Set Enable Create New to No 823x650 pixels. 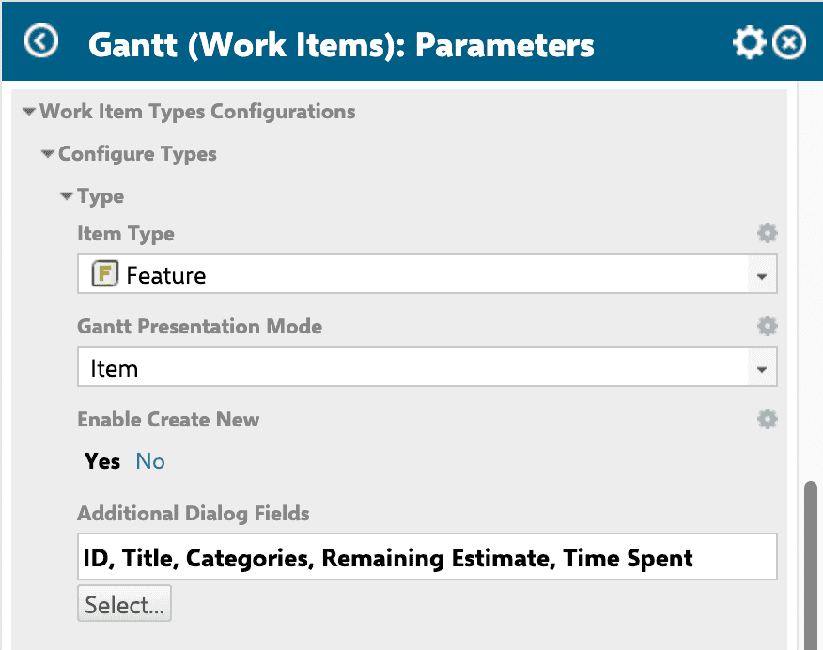[x=150, y=461]
